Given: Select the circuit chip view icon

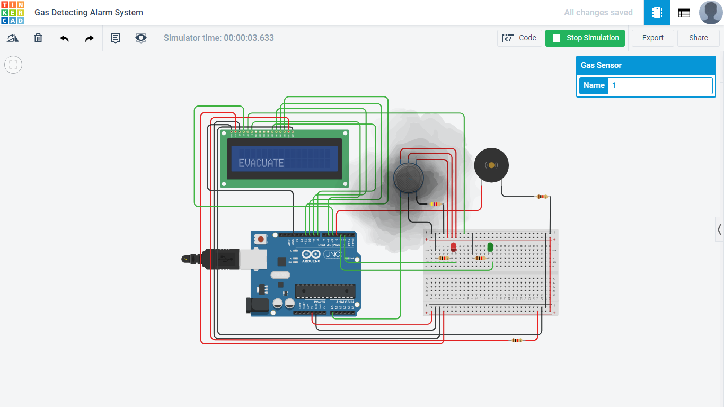Looking at the screenshot, I should [x=657, y=12].
